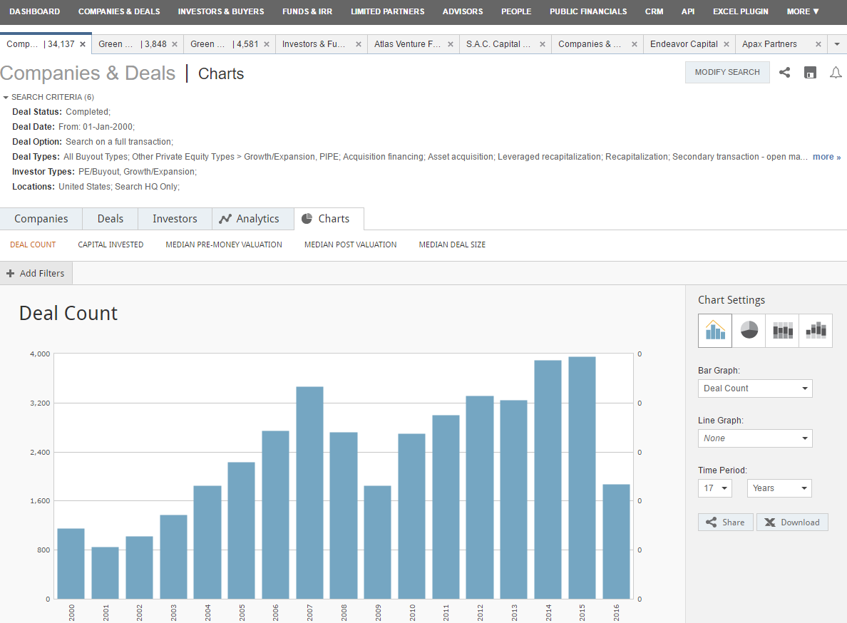Click the Modify Search button

727,72
